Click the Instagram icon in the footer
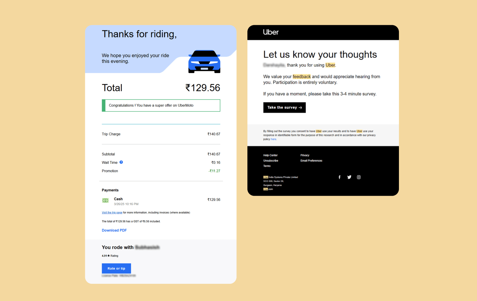The image size is (477, 301). point(359,177)
